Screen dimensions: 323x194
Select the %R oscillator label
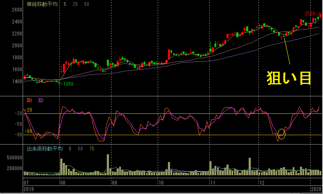(x=29, y=100)
